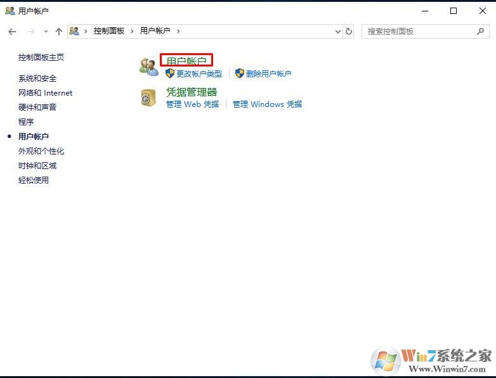
Task: Expand the address bar history dropdown
Action: point(338,31)
